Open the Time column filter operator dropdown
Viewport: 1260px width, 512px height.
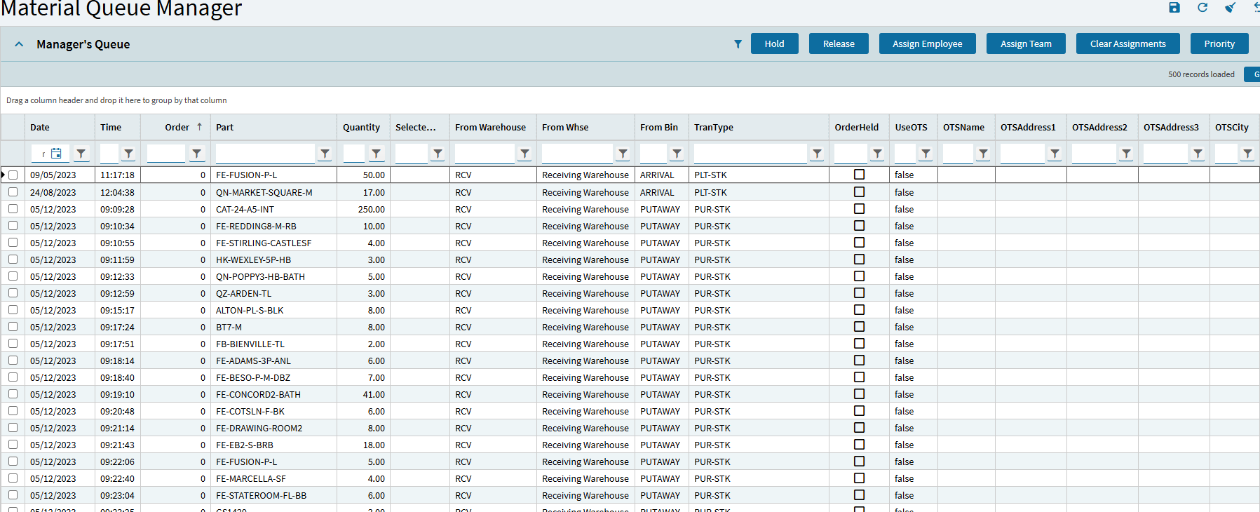pos(128,154)
